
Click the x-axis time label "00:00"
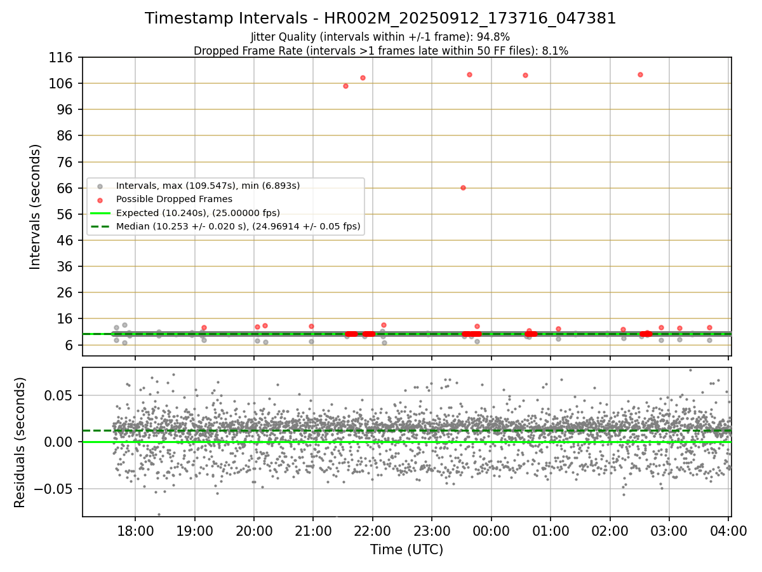click(491, 531)
